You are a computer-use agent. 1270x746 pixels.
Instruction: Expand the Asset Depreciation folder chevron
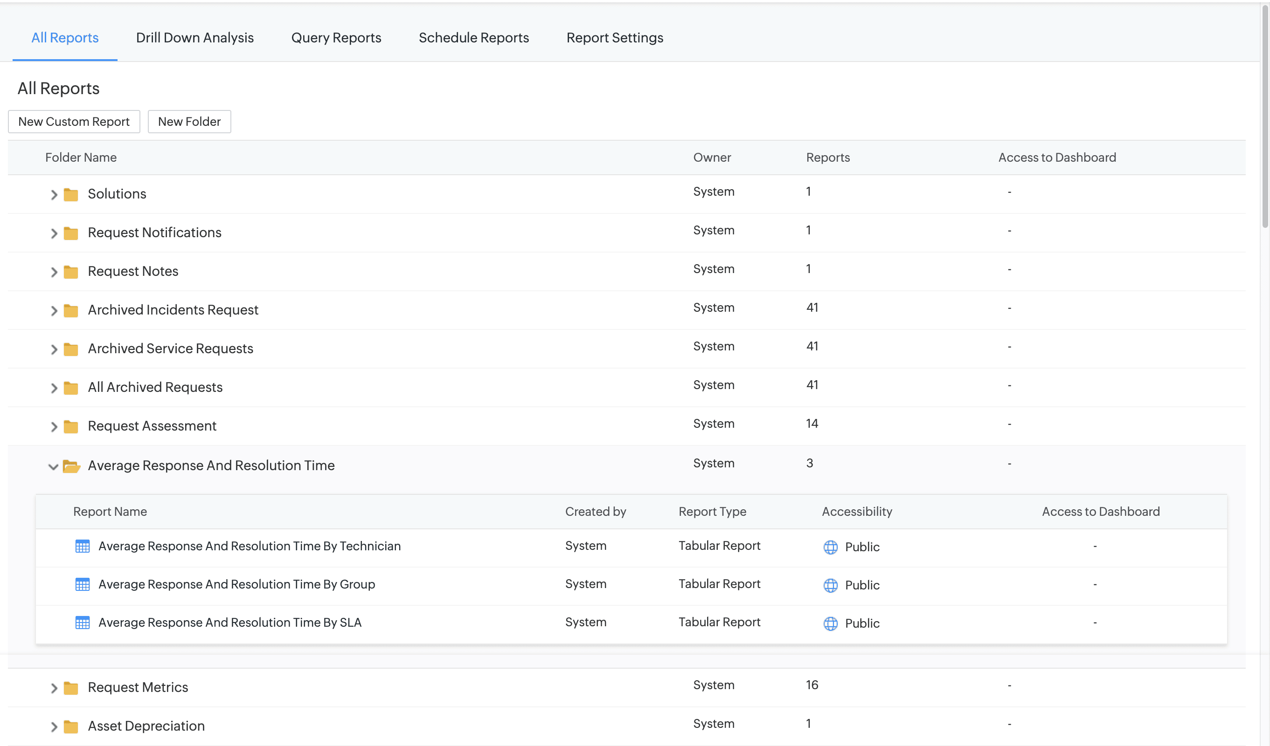[x=54, y=726]
